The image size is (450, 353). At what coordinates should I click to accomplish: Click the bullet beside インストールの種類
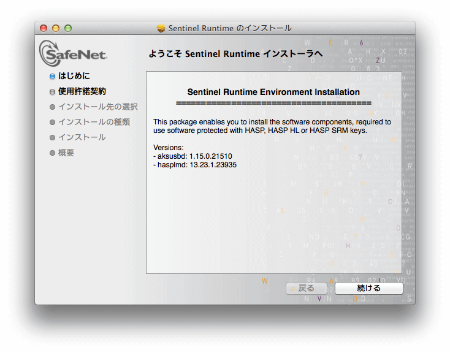click(x=52, y=123)
